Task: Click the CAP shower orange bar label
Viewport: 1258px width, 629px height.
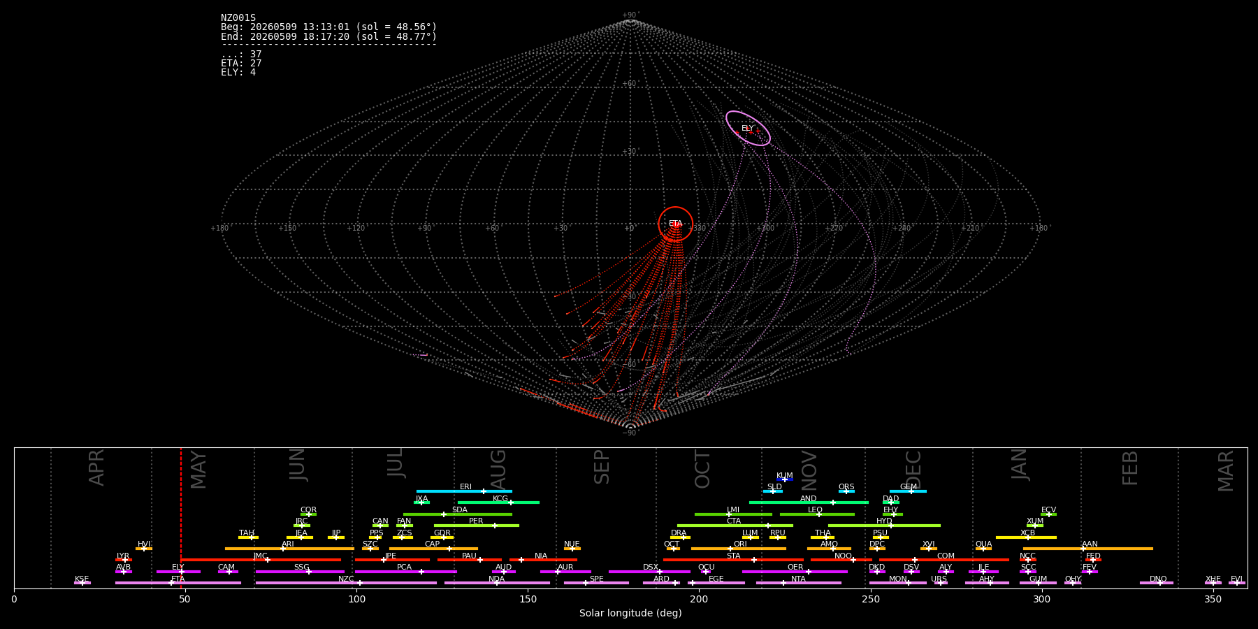Action: coord(433,544)
